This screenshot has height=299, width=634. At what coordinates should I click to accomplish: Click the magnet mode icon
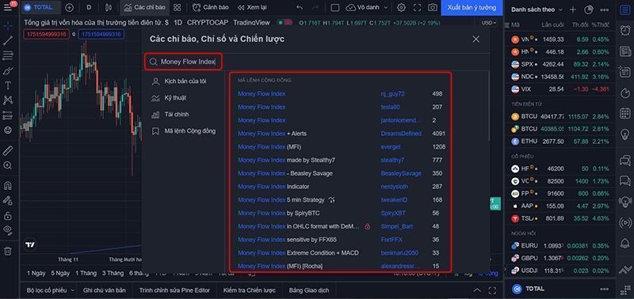point(8,186)
